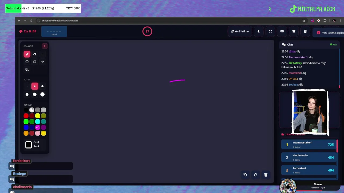Viewport: 344px width, 193px height.
Task: Select the rectangle shape tool
Action: [x=35, y=62]
